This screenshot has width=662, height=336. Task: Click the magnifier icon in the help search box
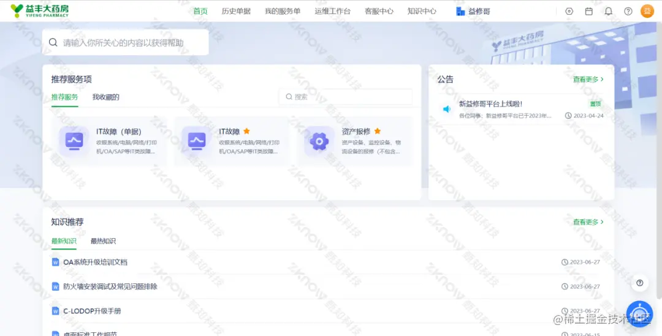[x=53, y=43]
